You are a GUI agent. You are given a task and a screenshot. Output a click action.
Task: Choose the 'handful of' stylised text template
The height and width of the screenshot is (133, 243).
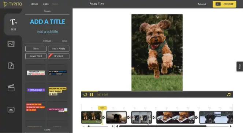click(x=35, y=73)
